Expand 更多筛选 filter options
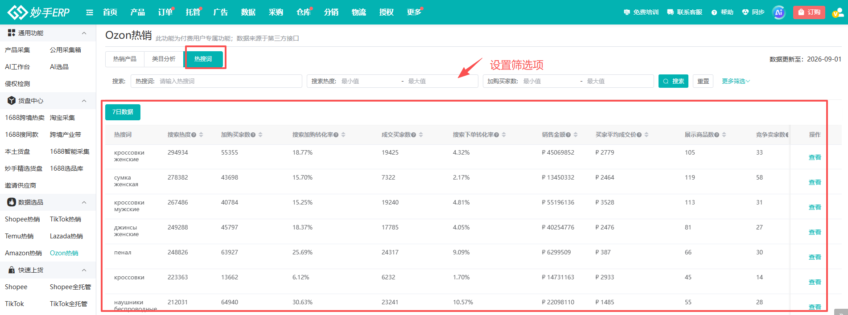This screenshot has height=315, width=848. (736, 81)
